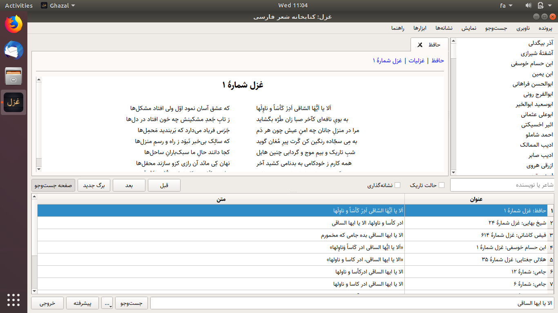This screenshot has height=313, width=558.
Task: Select احمد شاملو in the poets list
Action: 538,134
